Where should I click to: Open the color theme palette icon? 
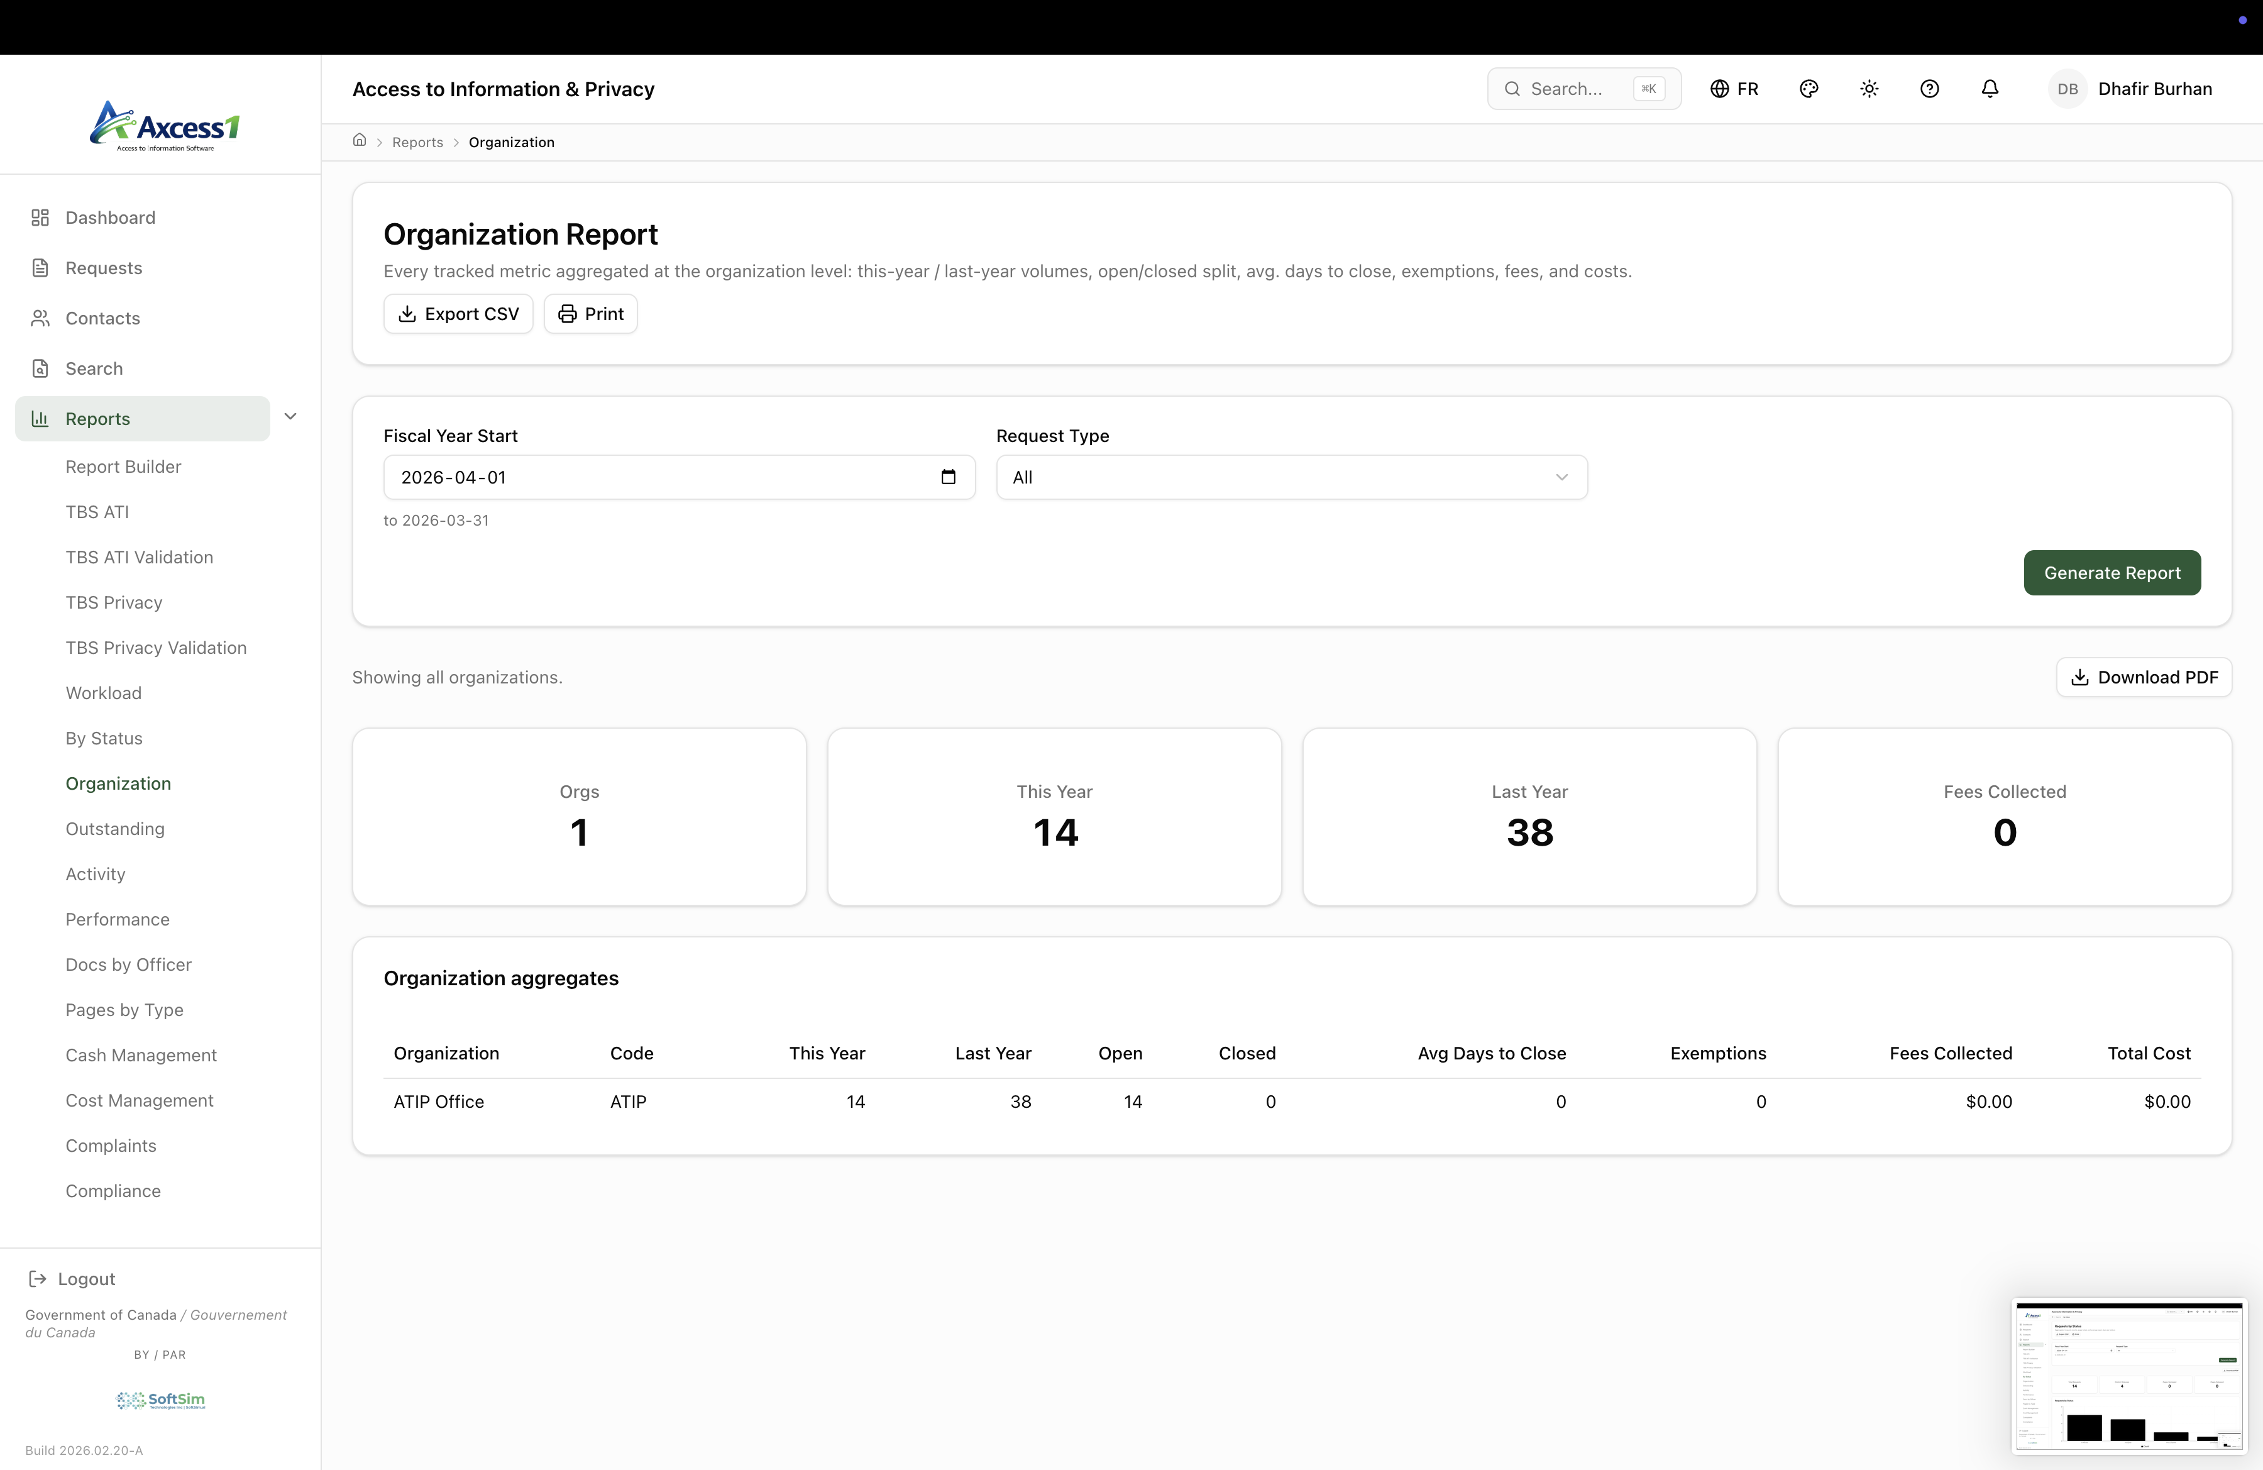pos(1809,89)
